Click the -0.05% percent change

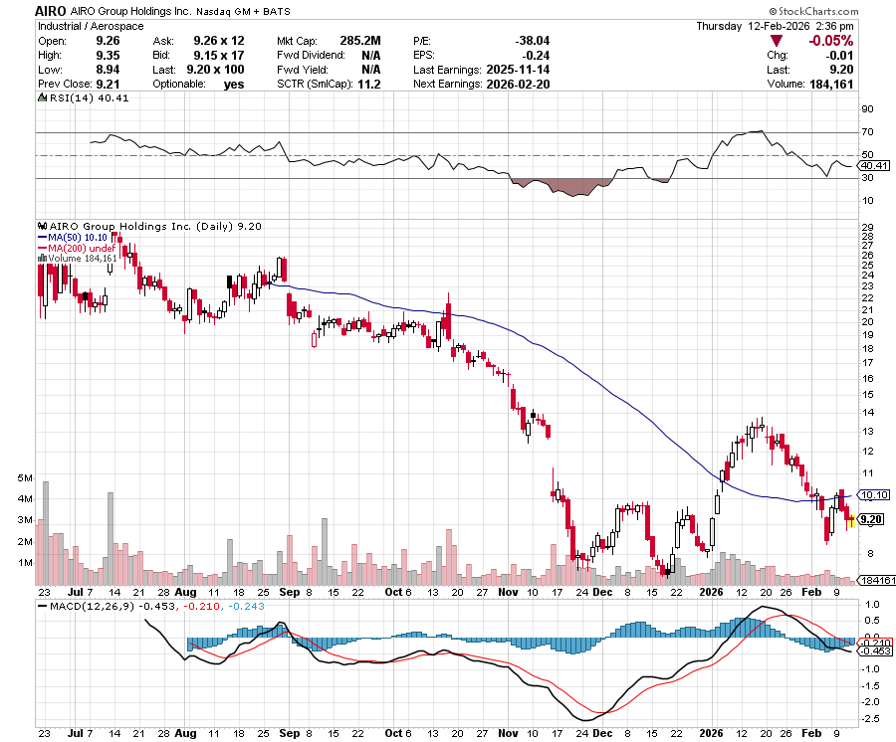[830, 41]
